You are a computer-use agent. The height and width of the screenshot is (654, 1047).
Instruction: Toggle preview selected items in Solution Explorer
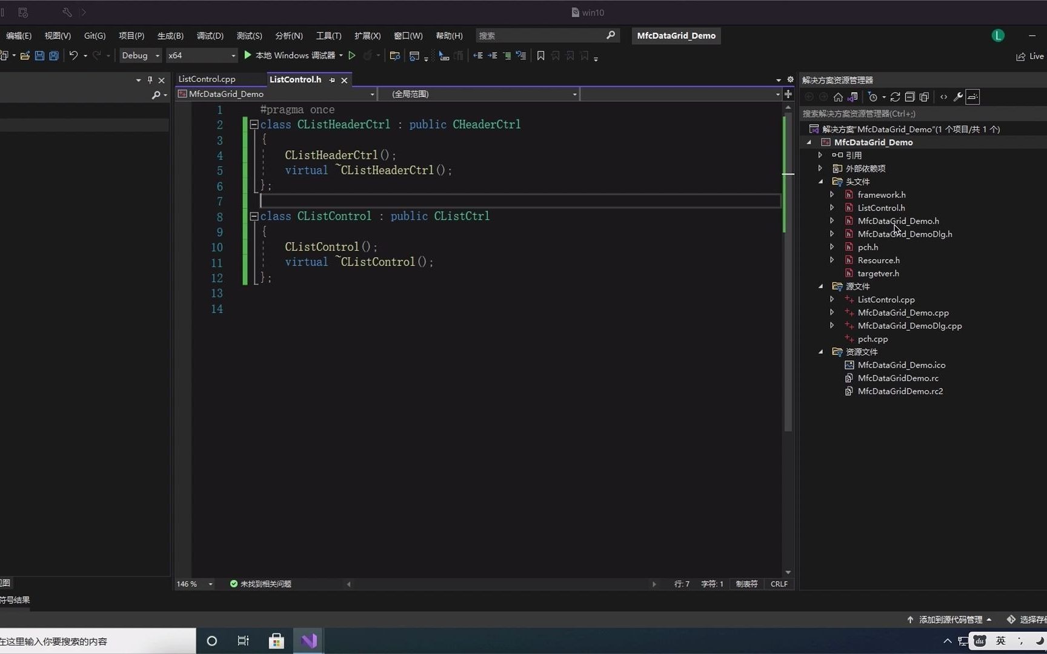972,97
